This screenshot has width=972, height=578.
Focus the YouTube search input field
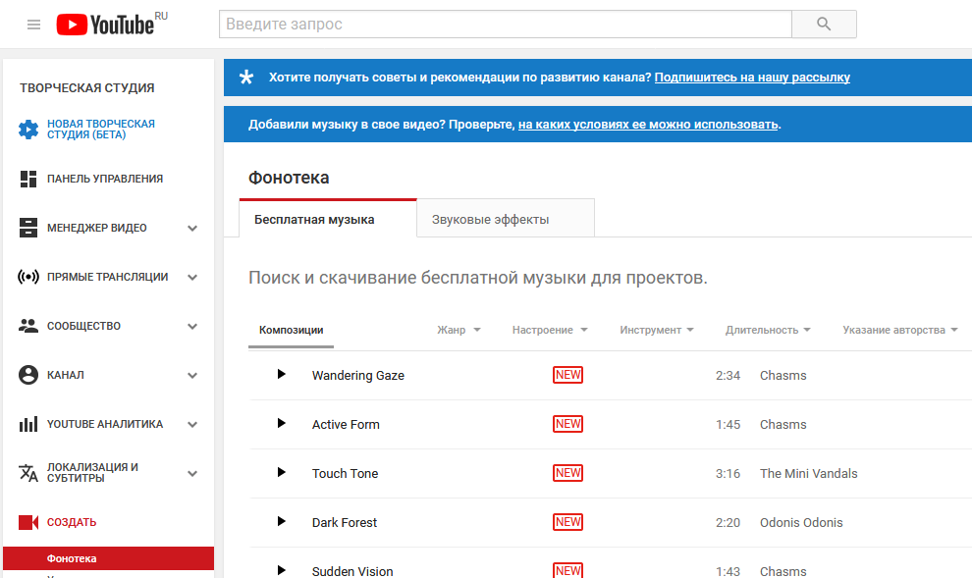click(505, 25)
